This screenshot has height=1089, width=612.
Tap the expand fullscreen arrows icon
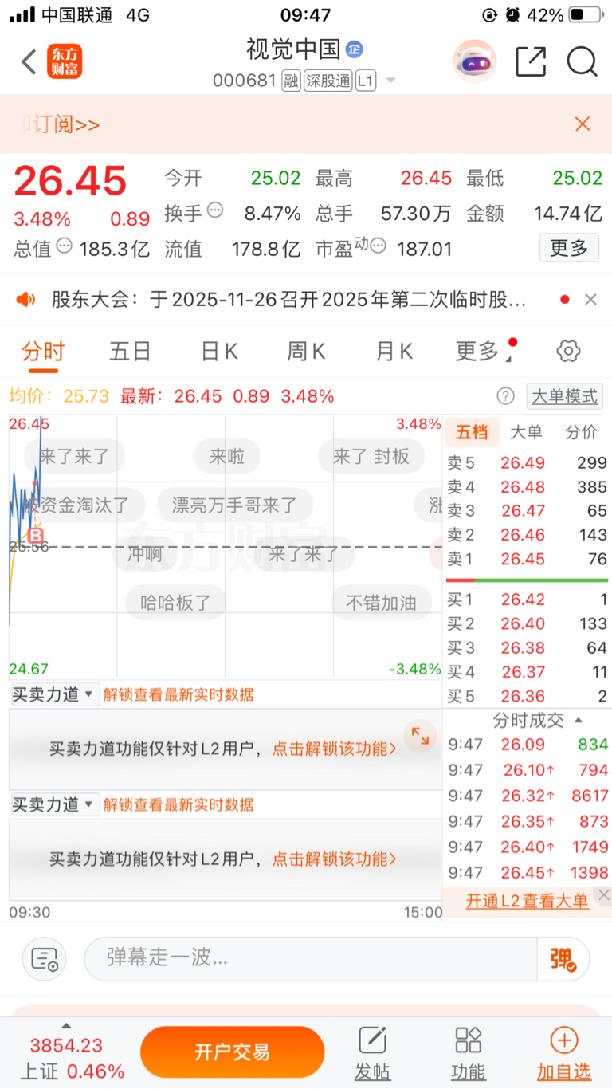point(420,736)
